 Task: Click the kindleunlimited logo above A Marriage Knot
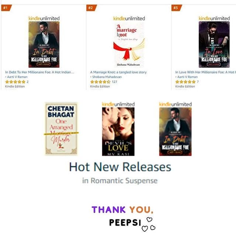[129, 18]
